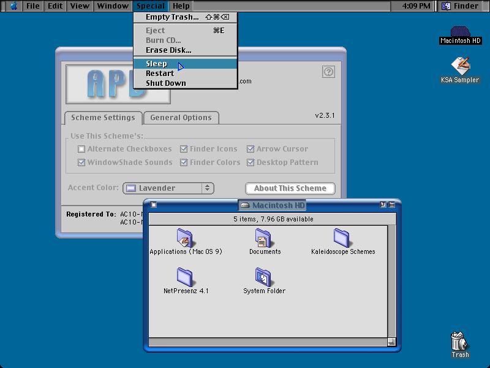Click the v2.3.1 version label
The image size is (490, 368).
coord(325,115)
